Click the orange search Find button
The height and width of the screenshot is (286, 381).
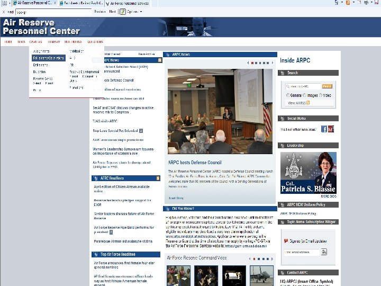(x=327, y=86)
